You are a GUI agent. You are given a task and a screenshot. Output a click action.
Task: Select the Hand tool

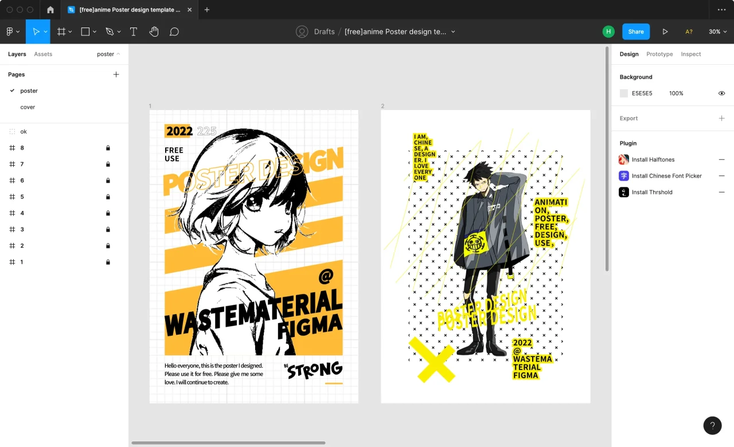(154, 32)
